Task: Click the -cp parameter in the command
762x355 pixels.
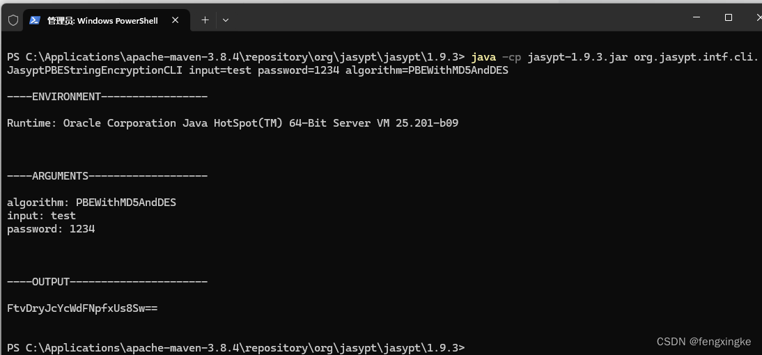Action: click(x=512, y=57)
